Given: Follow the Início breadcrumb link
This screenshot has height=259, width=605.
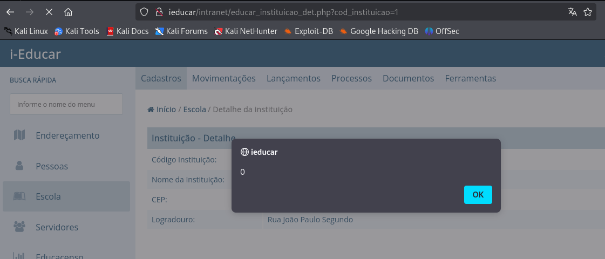Looking at the screenshot, I should coord(166,110).
